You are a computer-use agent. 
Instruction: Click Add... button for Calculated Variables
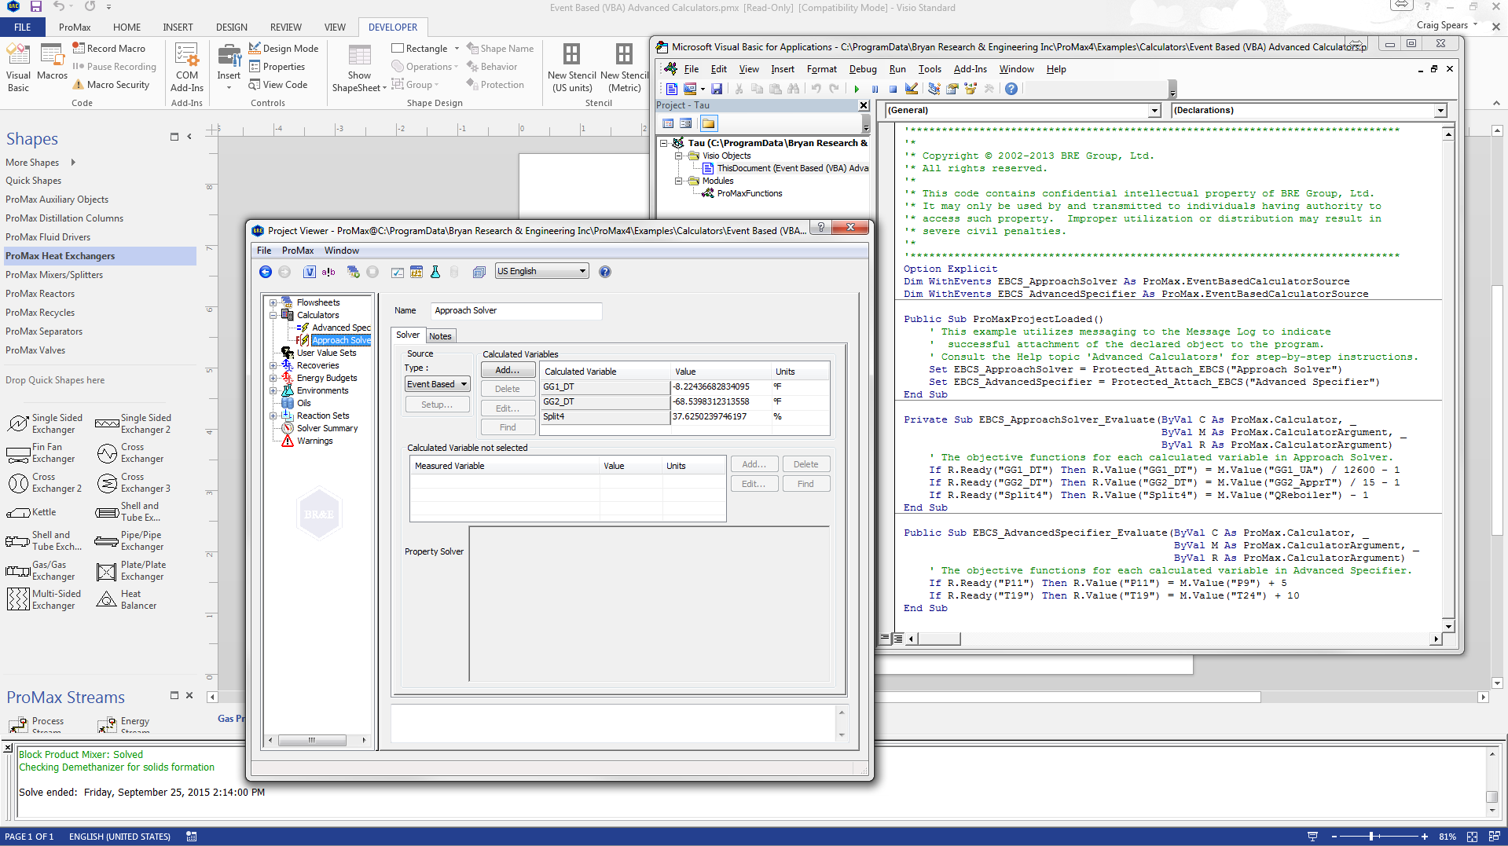pyautogui.click(x=508, y=370)
